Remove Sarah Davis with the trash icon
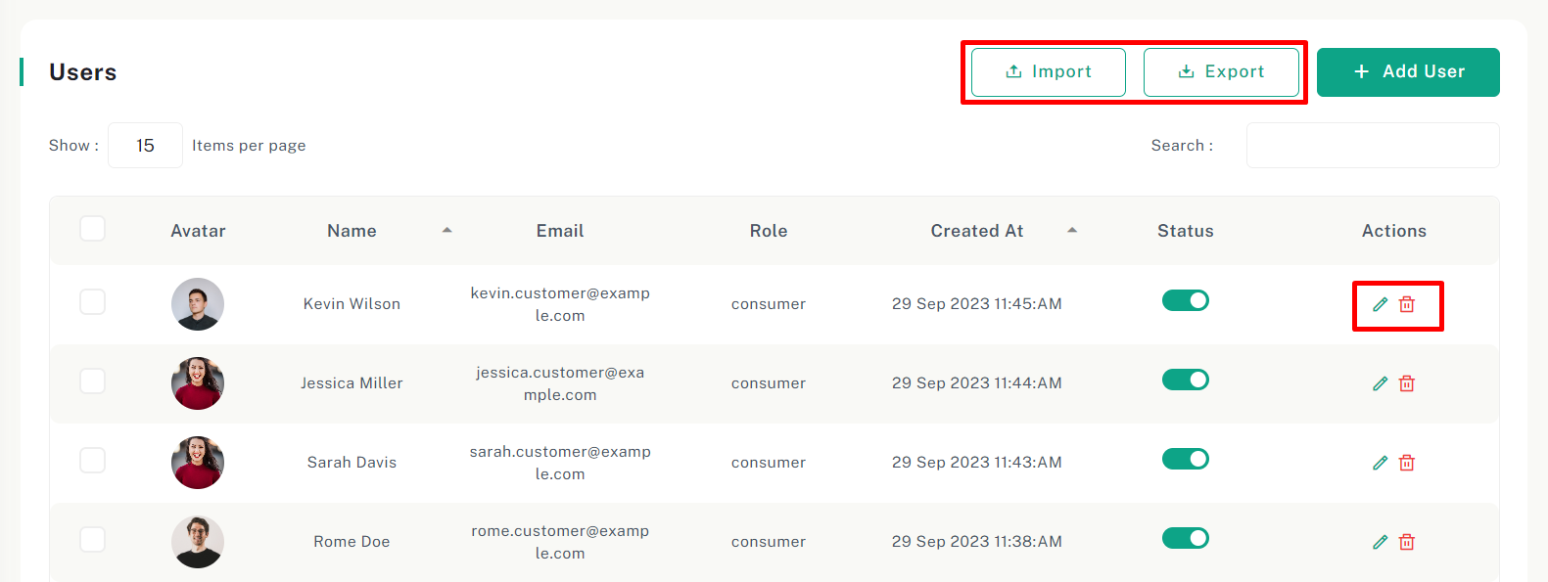 1407,463
